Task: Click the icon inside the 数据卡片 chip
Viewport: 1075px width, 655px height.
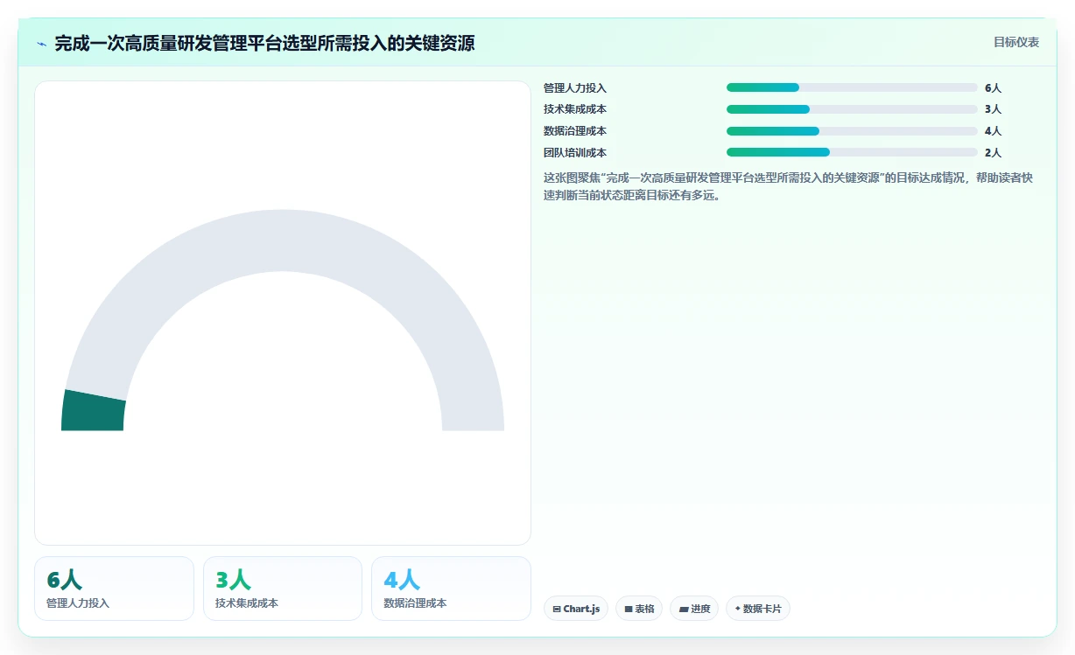Action: [x=738, y=609]
